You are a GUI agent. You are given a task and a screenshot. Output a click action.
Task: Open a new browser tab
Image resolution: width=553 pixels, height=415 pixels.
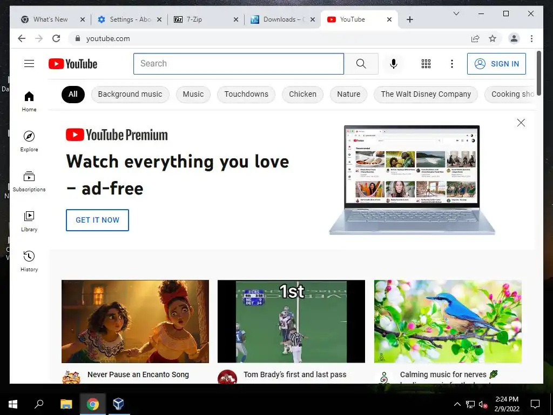point(409,19)
